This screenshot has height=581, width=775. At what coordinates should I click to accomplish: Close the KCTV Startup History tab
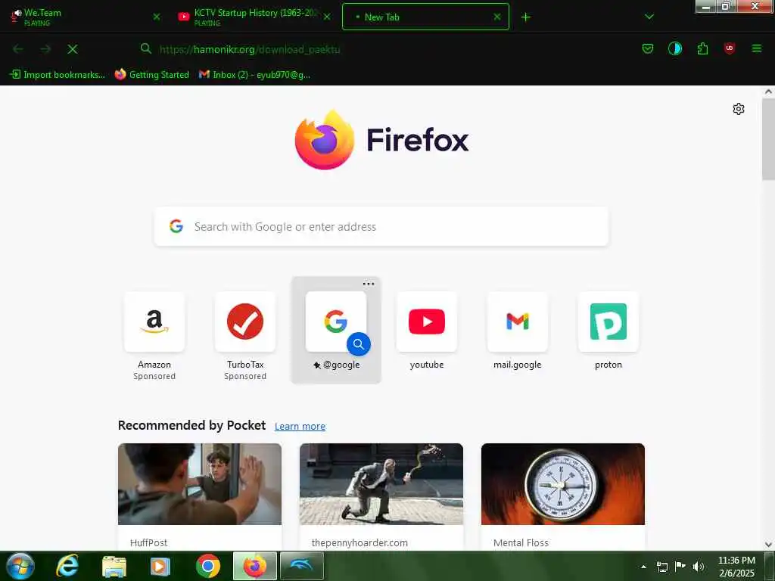[327, 17]
